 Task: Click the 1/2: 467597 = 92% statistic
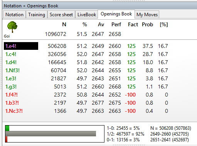(x=126, y=134)
